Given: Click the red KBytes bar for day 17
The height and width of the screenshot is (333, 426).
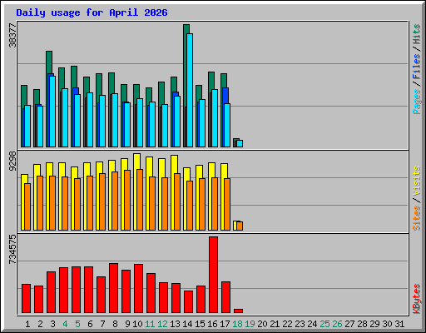Looking at the screenshot, I should click(x=225, y=297).
